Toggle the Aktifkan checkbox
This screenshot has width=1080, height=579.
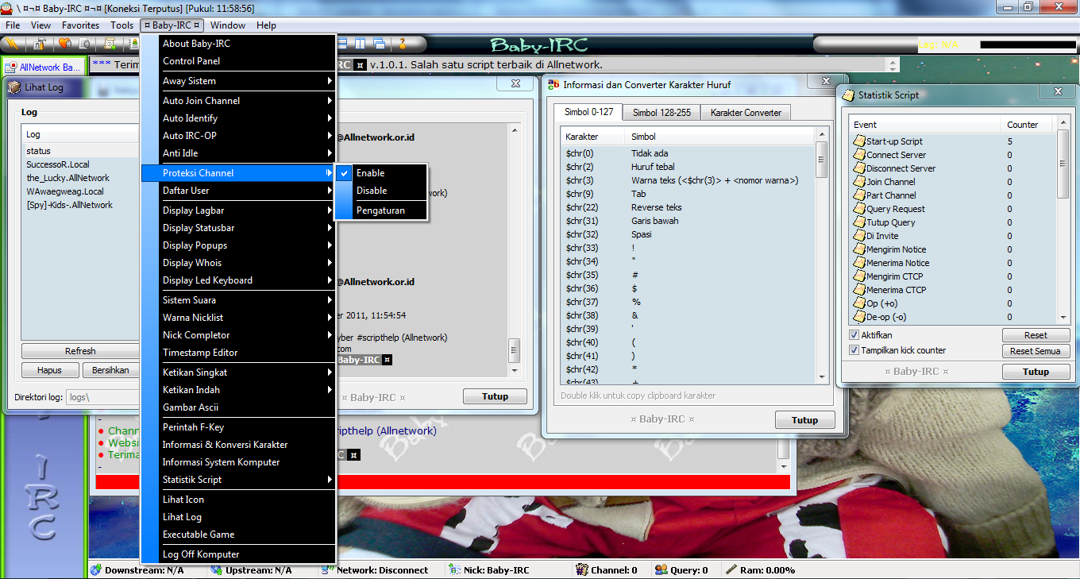[854, 335]
